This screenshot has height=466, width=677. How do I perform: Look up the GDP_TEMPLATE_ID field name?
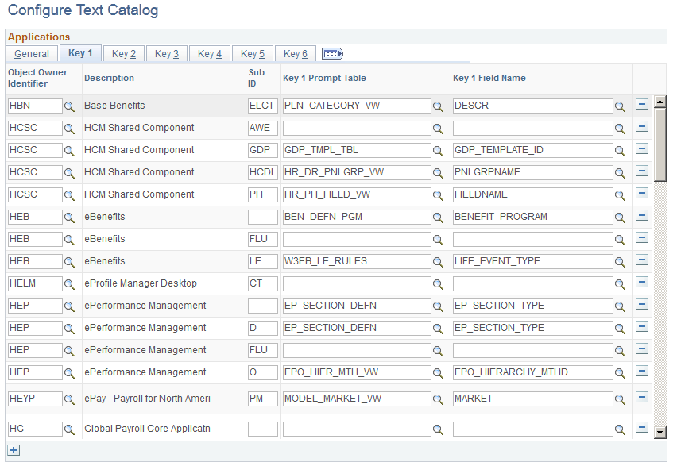pyautogui.click(x=620, y=150)
